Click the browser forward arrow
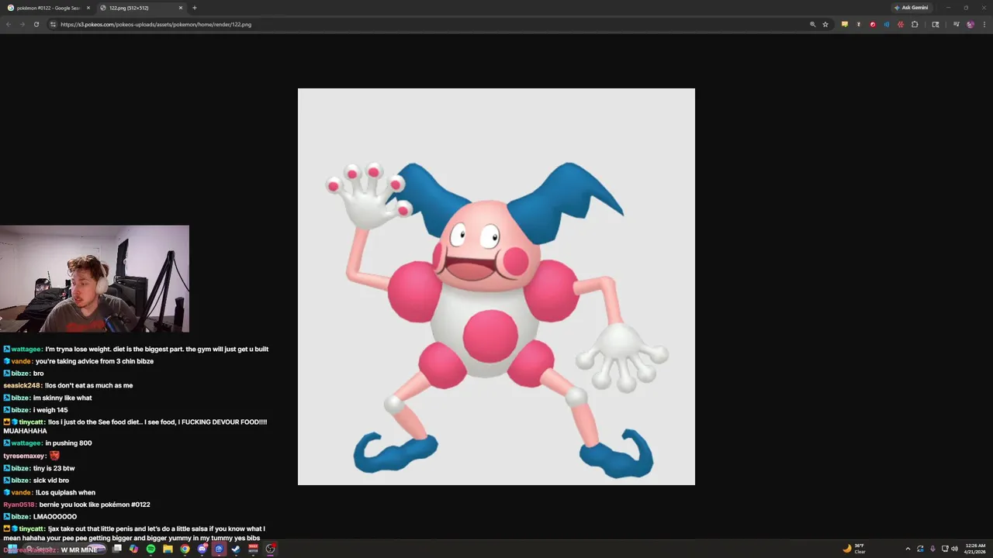 click(22, 24)
